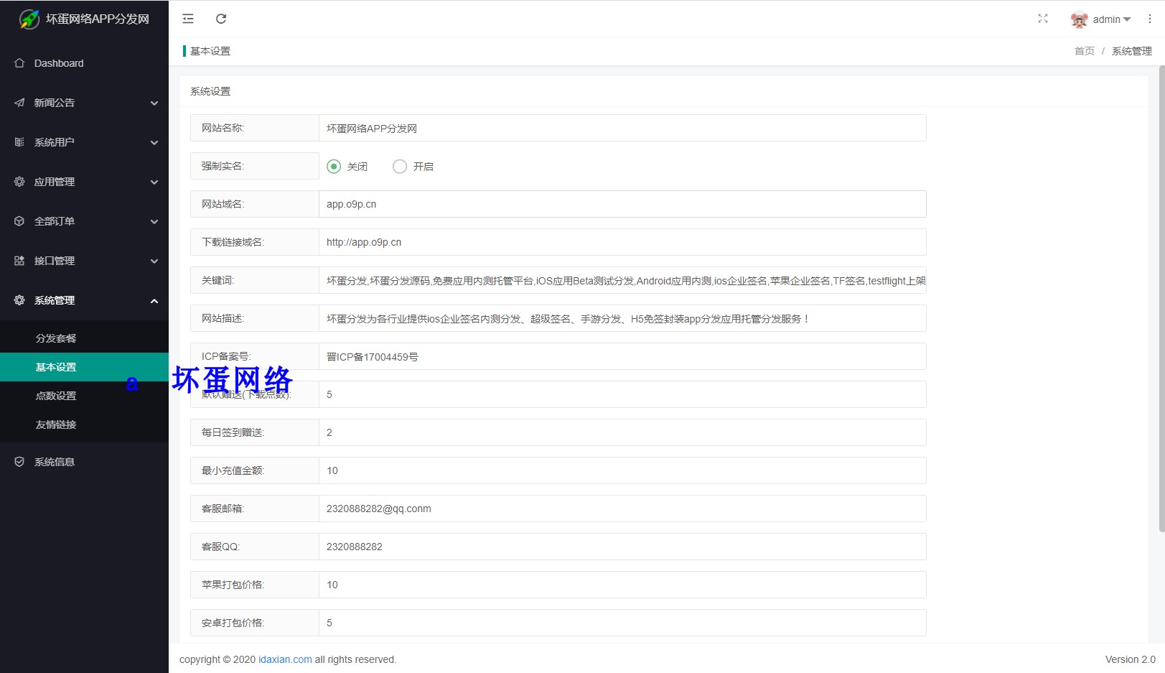Viewport: 1165px width, 673px height.
Task: Open the 友情链接 submenu item
Action: pyautogui.click(x=84, y=424)
